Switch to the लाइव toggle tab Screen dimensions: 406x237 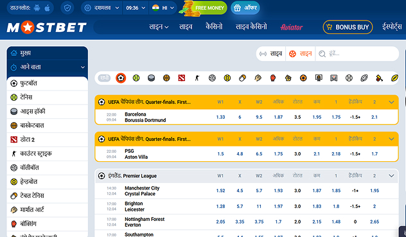pos(271,53)
